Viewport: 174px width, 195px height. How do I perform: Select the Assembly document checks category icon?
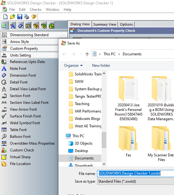click(x=43, y=26)
